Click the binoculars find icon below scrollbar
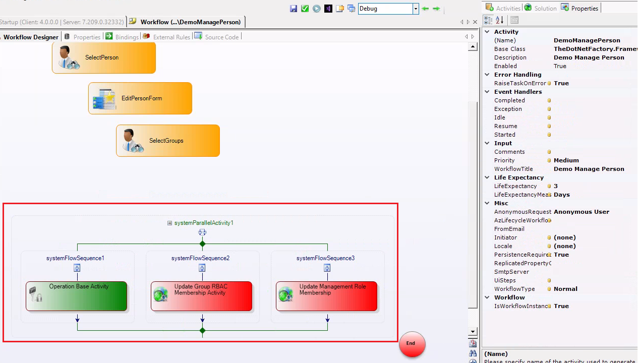This screenshot has height=363, width=638. click(473, 353)
